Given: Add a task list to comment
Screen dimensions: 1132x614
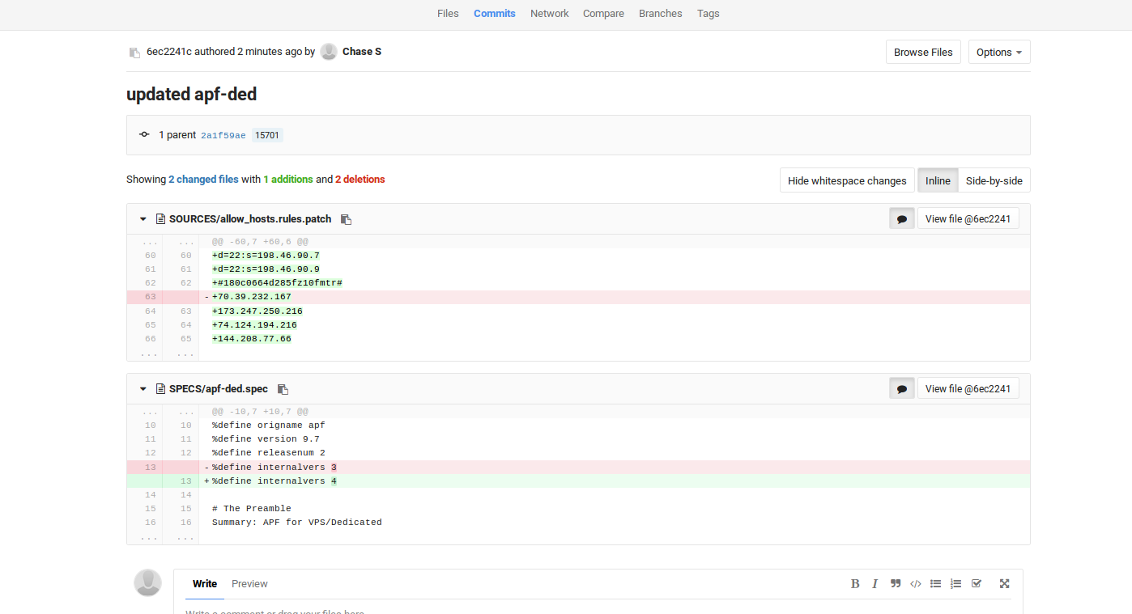Looking at the screenshot, I should pos(977,584).
